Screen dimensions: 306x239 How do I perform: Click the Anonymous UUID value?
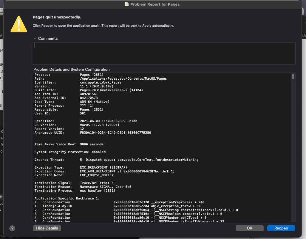click(115, 133)
